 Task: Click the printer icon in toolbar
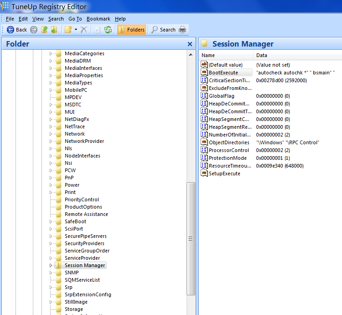click(x=182, y=30)
